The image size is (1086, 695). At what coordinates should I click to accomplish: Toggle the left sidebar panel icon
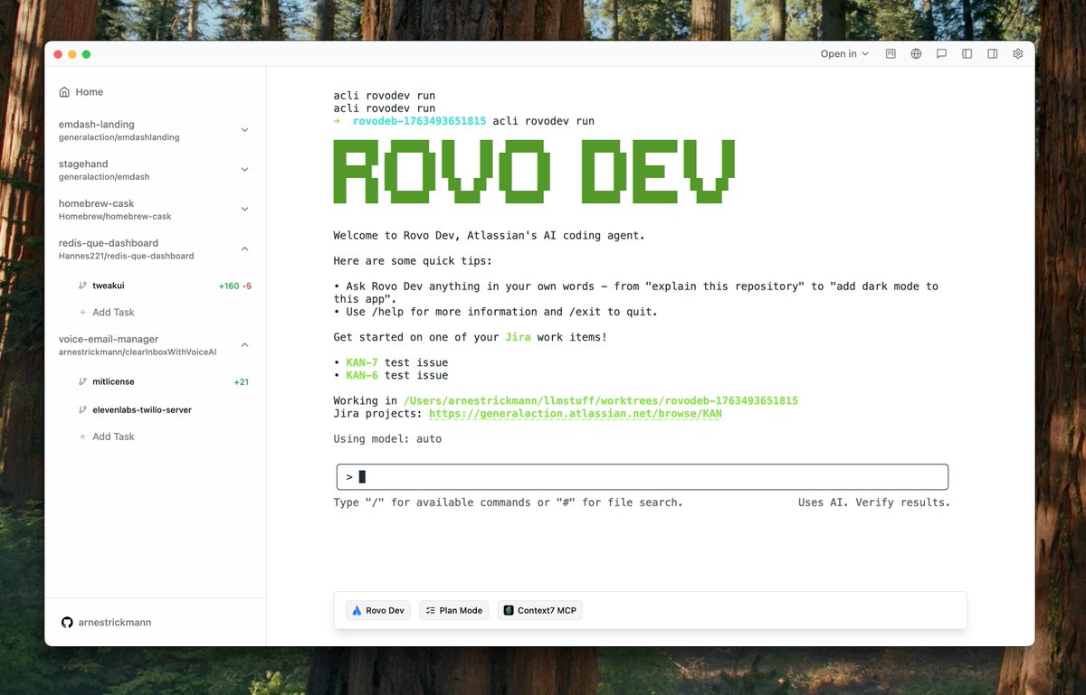[967, 54]
